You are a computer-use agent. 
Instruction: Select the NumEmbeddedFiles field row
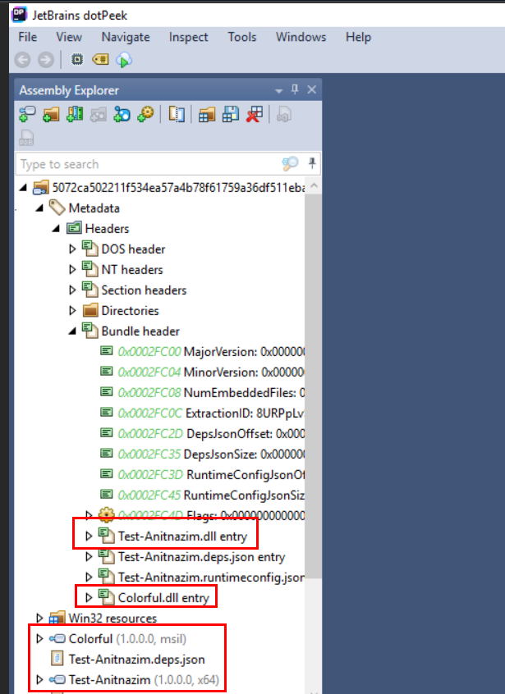click(x=201, y=393)
